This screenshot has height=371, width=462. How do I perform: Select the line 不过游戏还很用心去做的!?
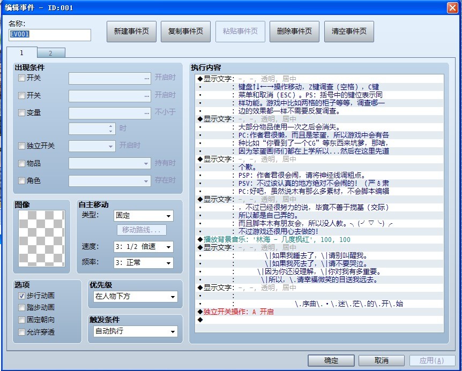point(319,232)
